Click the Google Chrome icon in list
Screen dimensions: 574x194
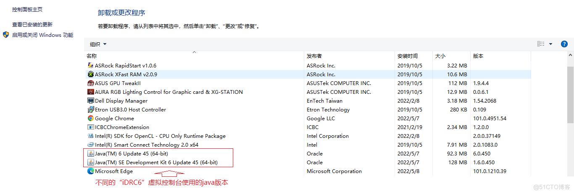(x=90, y=118)
